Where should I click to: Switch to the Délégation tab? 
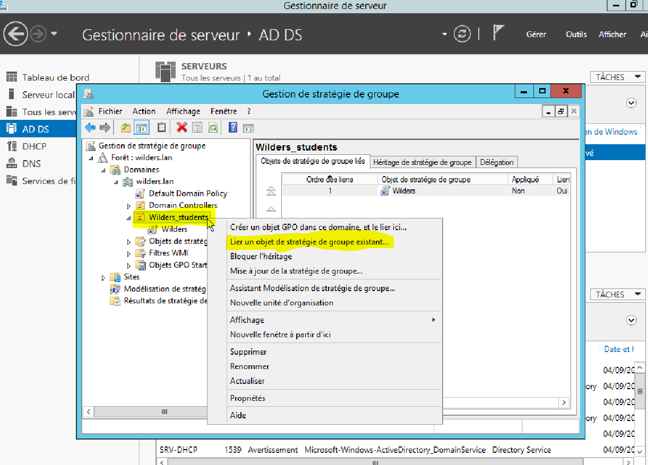[x=497, y=162]
